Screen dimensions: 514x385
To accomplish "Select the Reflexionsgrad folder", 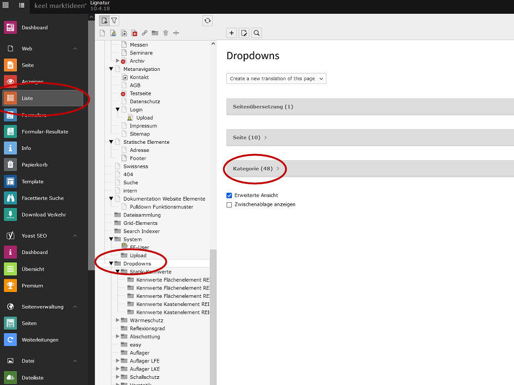I will (x=147, y=329).
